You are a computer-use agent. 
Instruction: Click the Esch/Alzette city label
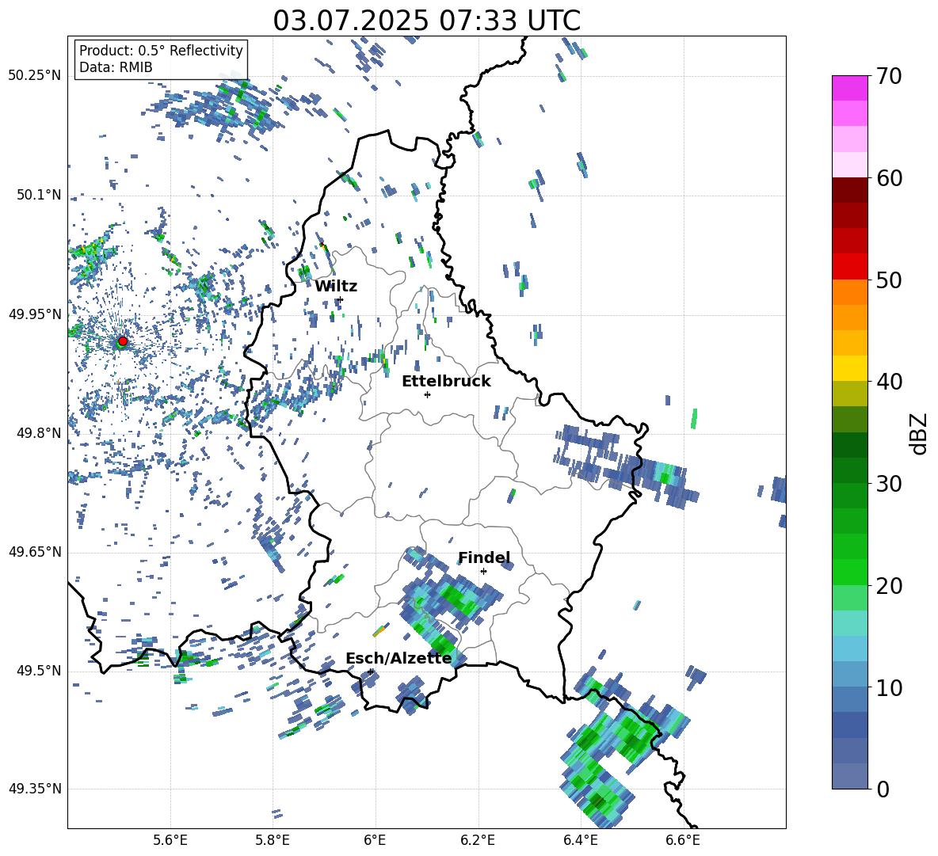(398, 658)
